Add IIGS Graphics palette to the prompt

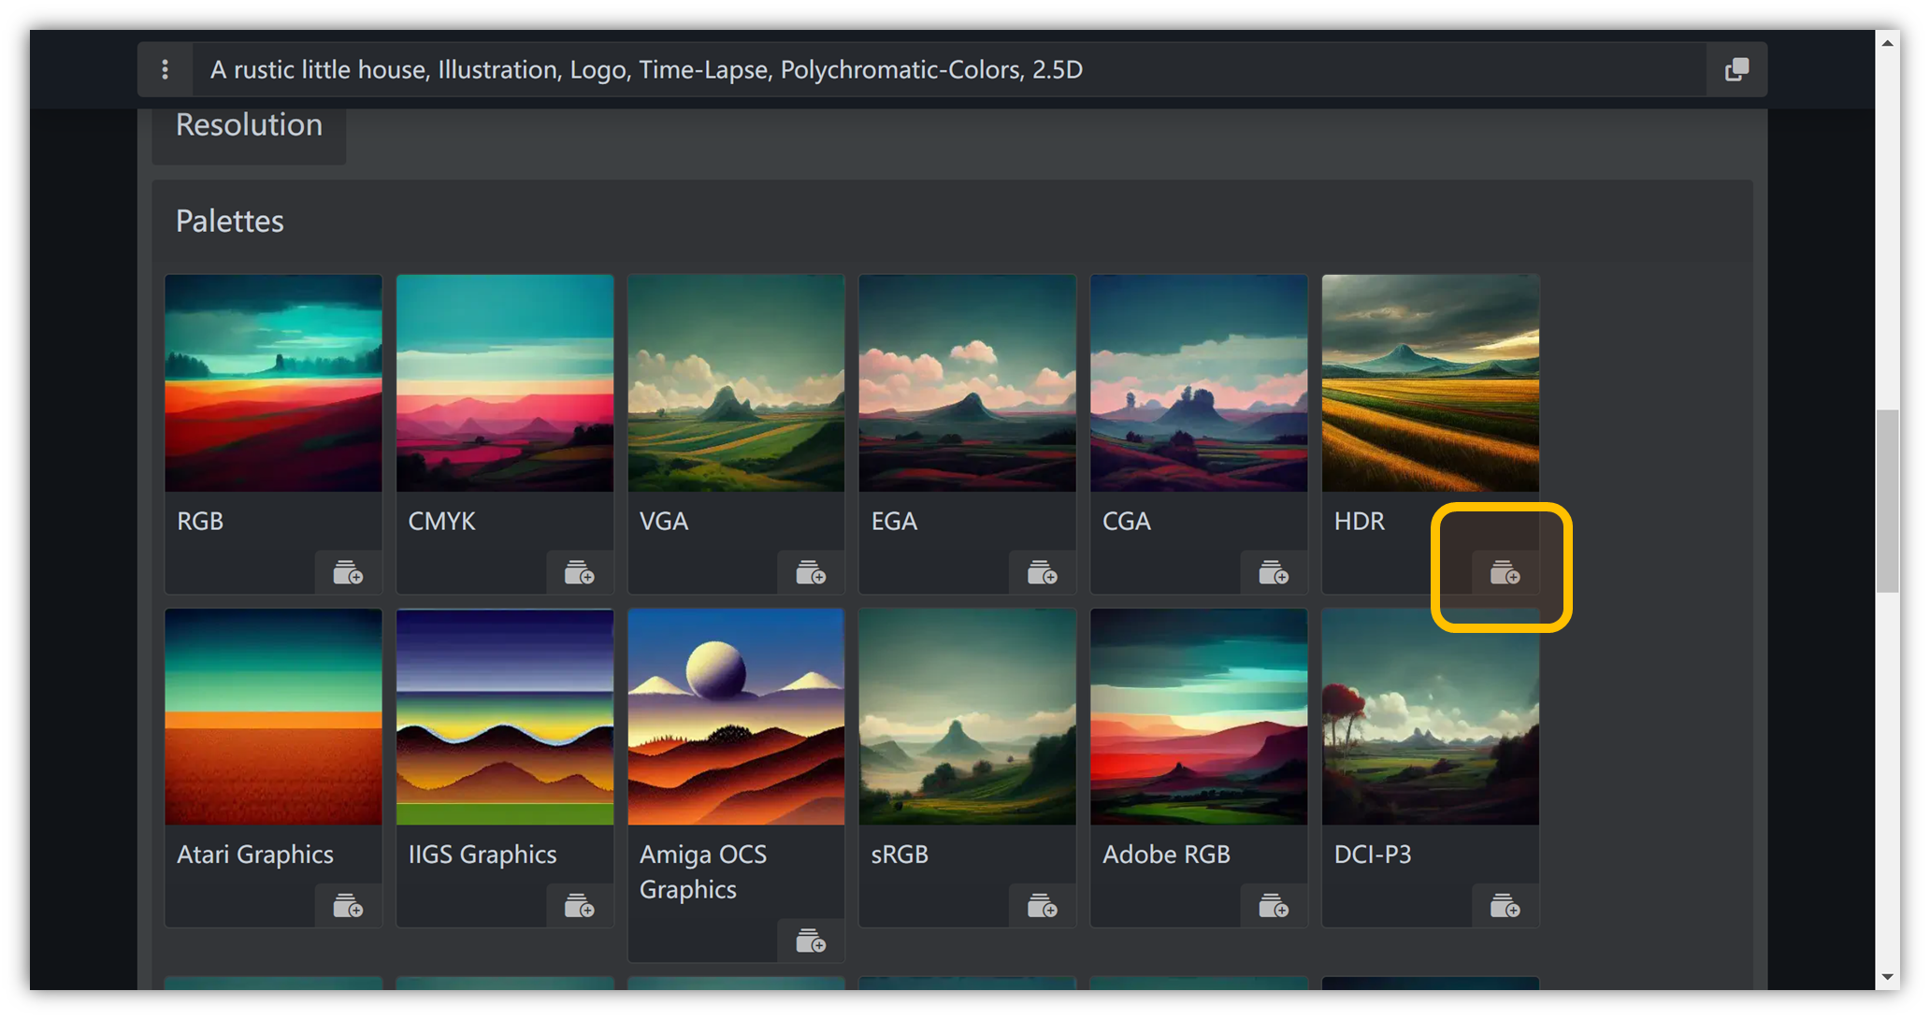[579, 906]
